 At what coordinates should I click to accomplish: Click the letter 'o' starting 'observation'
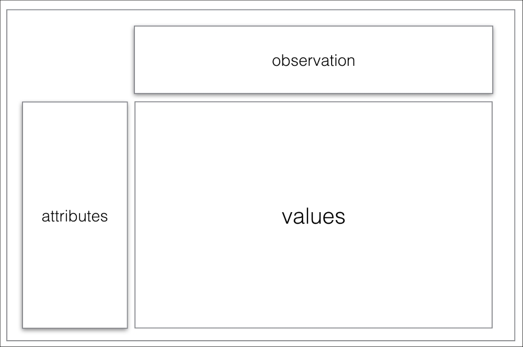(x=276, y=62)
